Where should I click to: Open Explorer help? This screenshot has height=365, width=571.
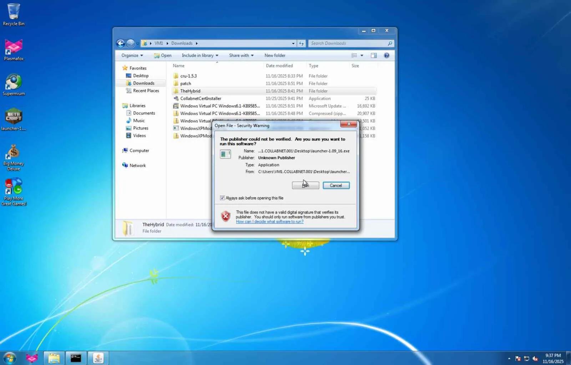386,56
